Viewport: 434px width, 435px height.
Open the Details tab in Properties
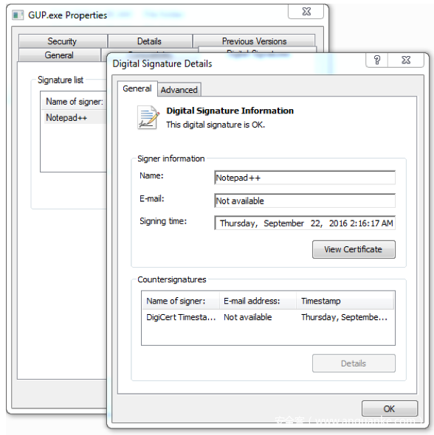coord(150,41)
